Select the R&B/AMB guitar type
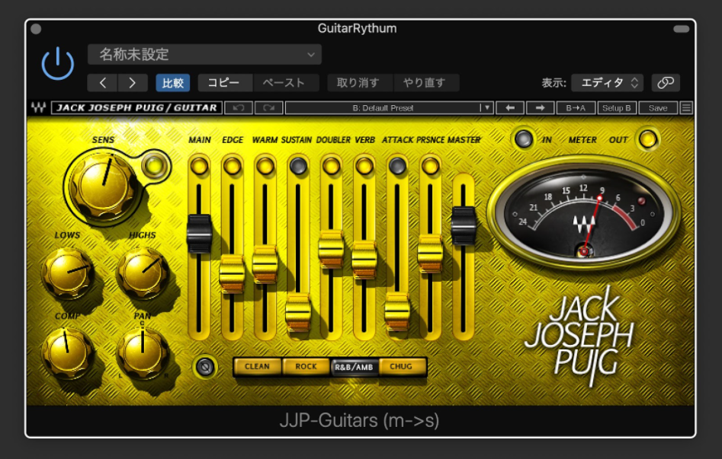This screenshot has height=459, width=722. [354, 367]
